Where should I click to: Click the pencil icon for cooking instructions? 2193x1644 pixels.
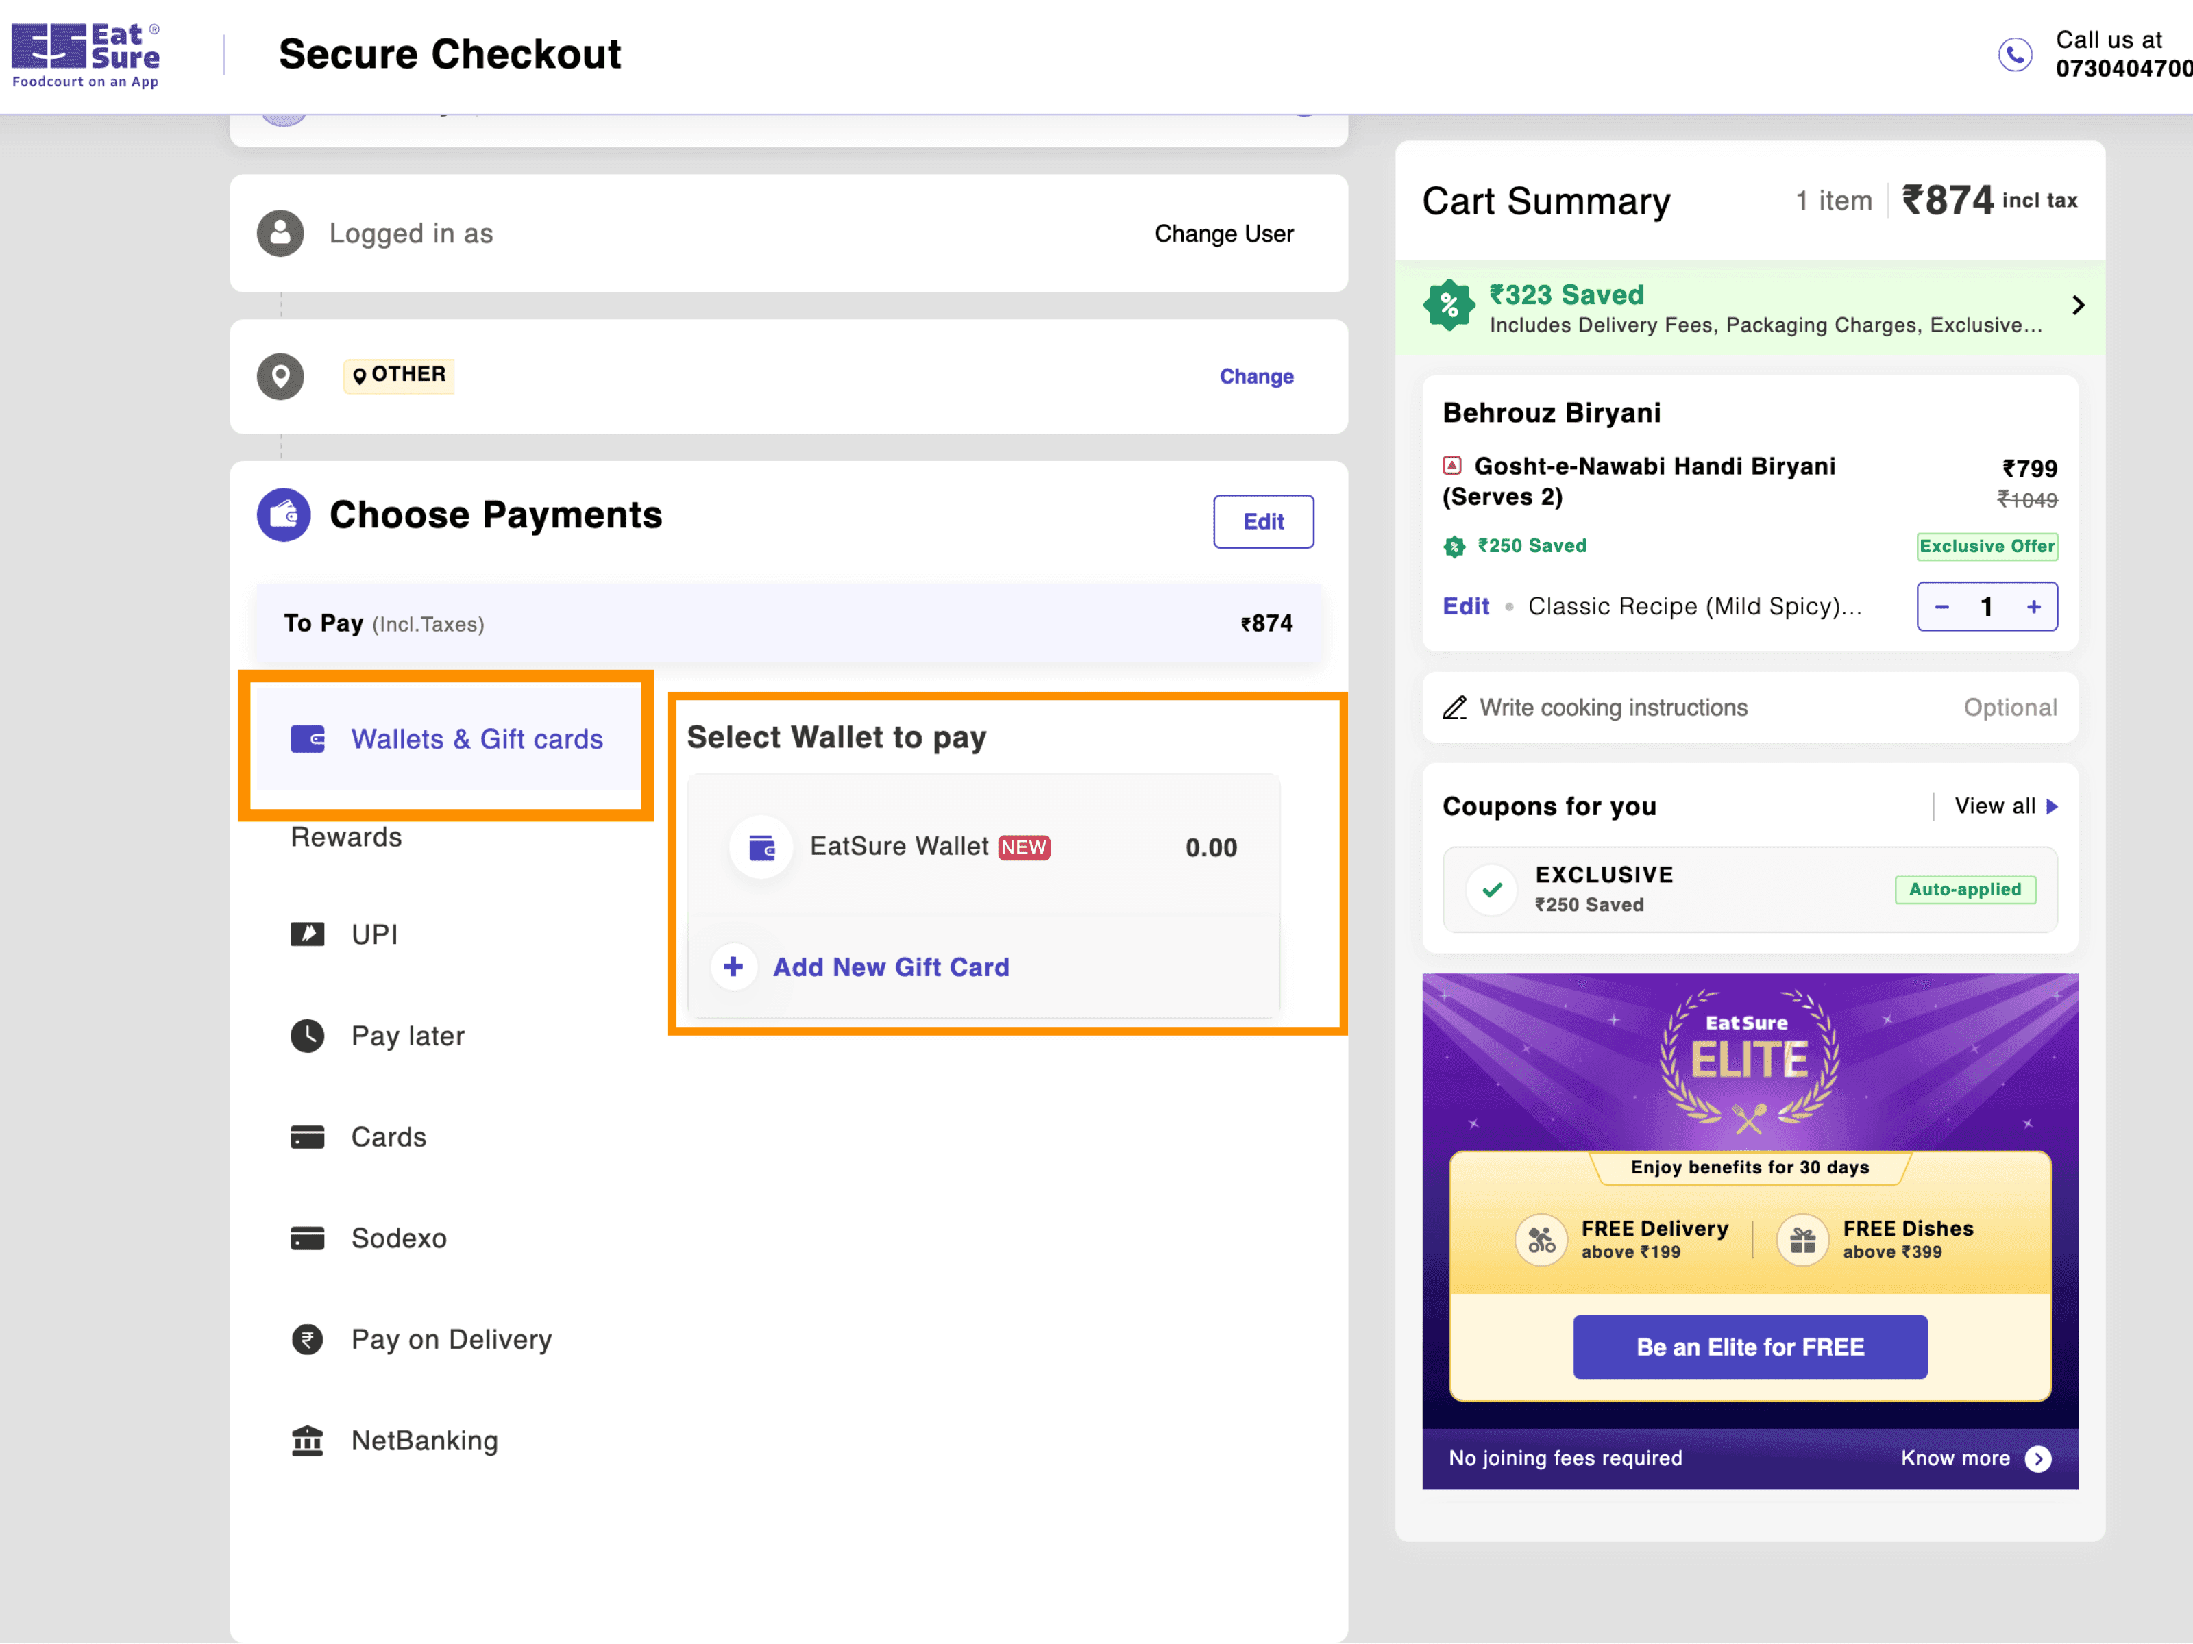pos(1454,708)
